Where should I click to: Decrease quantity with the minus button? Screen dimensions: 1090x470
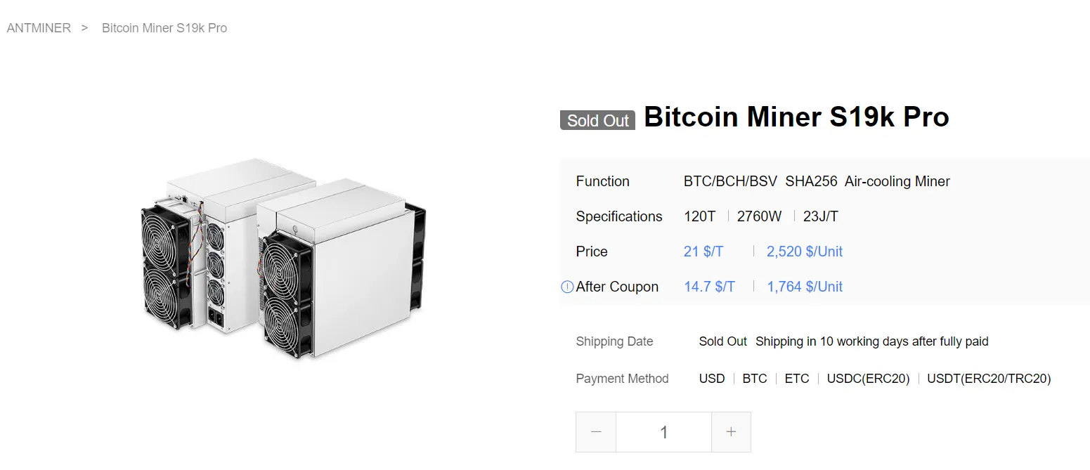pos(596,432)
